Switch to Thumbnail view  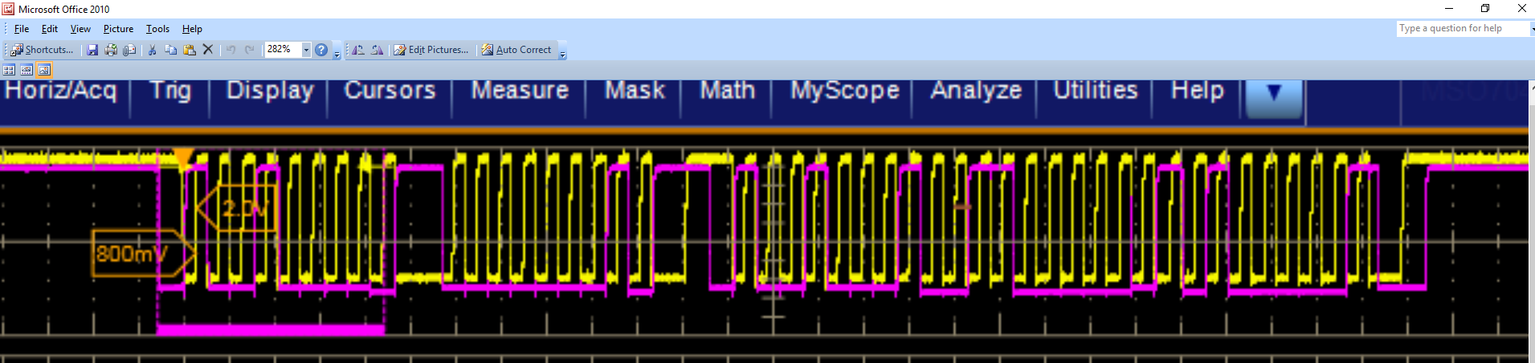(x=9, y=70)
